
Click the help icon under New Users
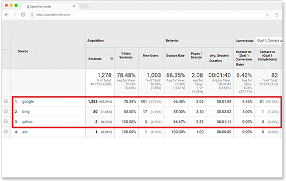(x=151, y=60)
